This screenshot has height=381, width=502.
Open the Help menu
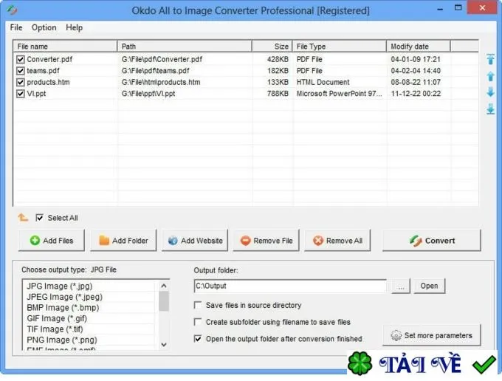[x=74, y=27]
